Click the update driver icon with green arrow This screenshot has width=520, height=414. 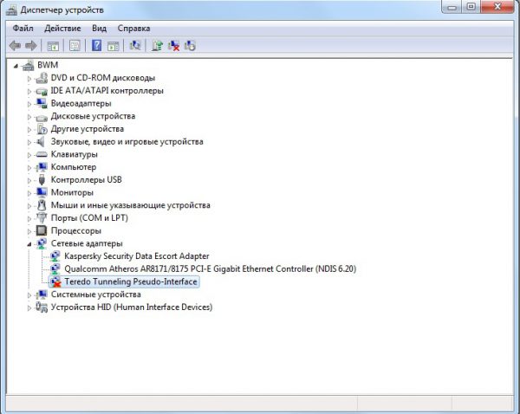(157, 45)
